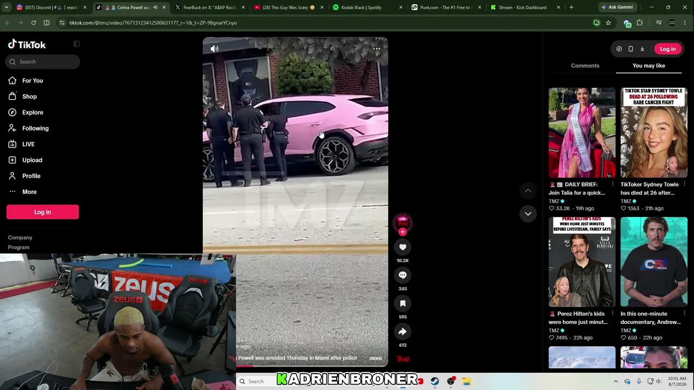Switch to the Comments tab
This screenshot has height=390, width=694.
pyautogui.click(x=585, y=66)
